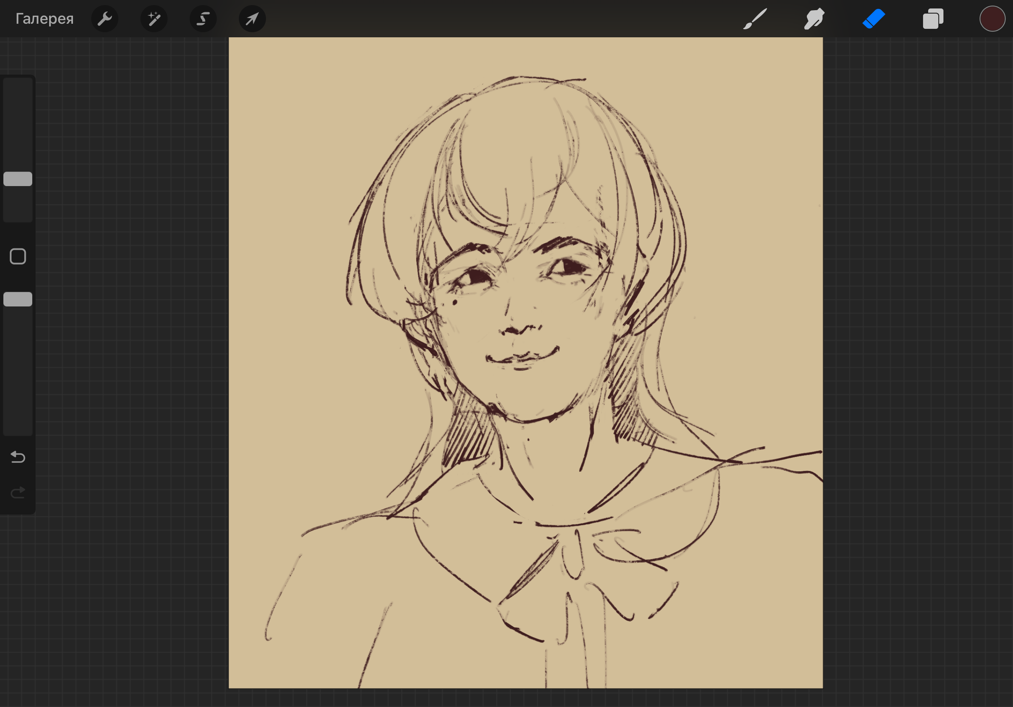Click the beauty mark on the cheek
Image resolution: width=1013 pixels, height=707 pixels.
(x=454, y=302)
